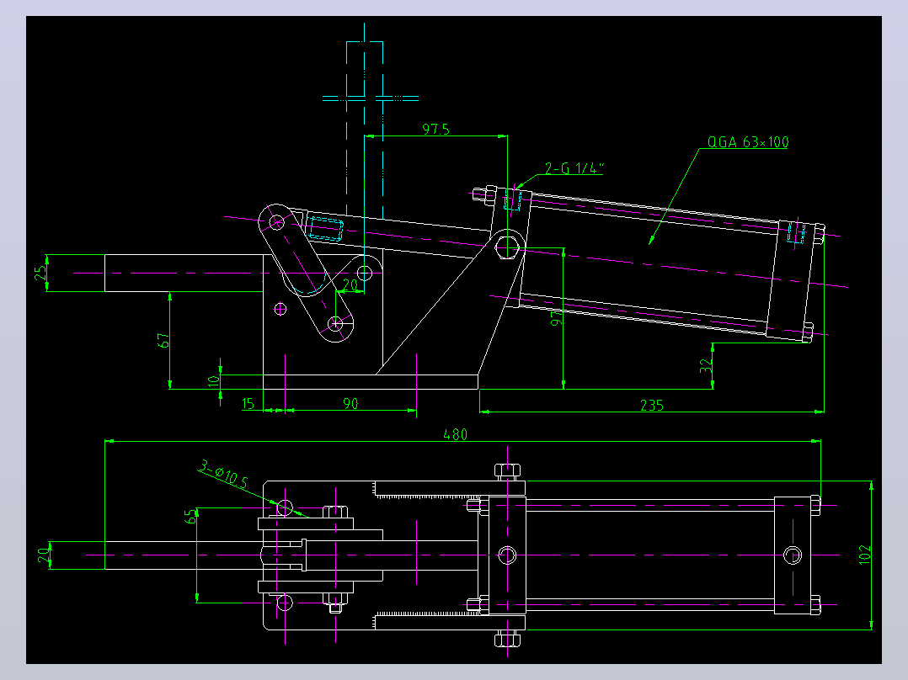Screen dimensions: 908x680
Task: Select the 97 vertical dimension text
Action: pyautogui.click(x=557, y=318)
